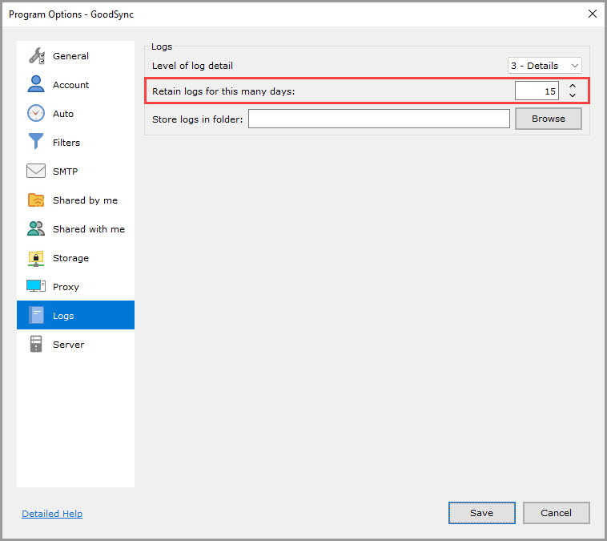Open the Detailed Help link
The height and width of the screenshot is (541, 607).
coord(52,514)
